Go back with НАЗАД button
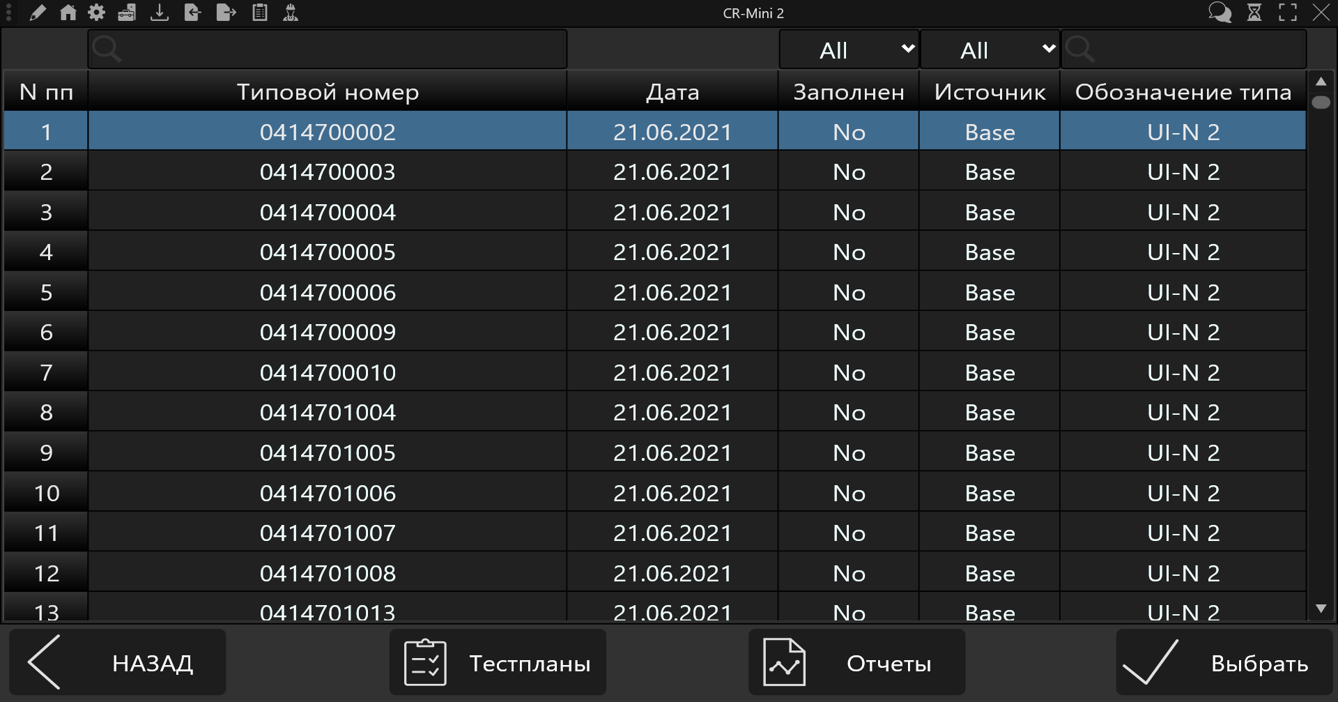Image resolution: width=1338 pixels, height=702 pixels. click(x=117, y=662)
